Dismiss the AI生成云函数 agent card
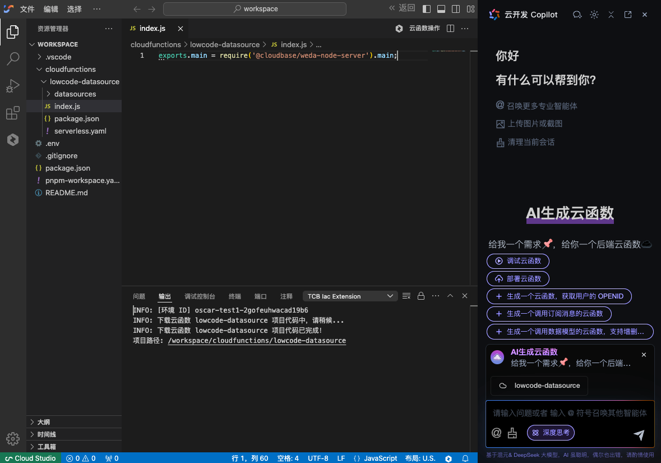 [644, 355]
